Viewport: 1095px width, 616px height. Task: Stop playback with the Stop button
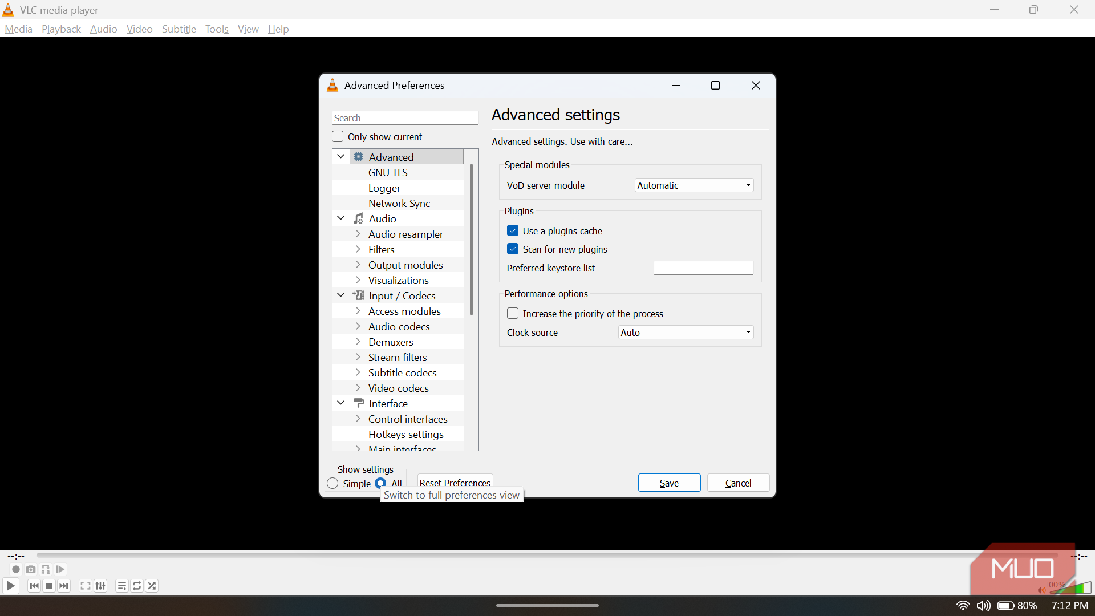tap(49, 586)
